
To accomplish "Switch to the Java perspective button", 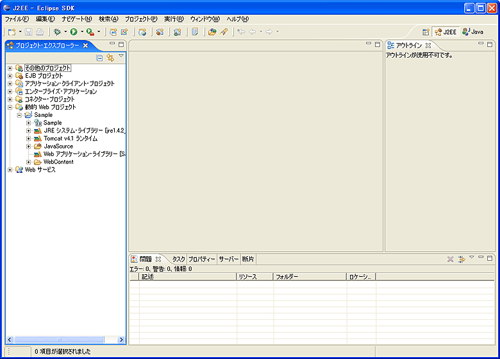I will pos(473,32).
